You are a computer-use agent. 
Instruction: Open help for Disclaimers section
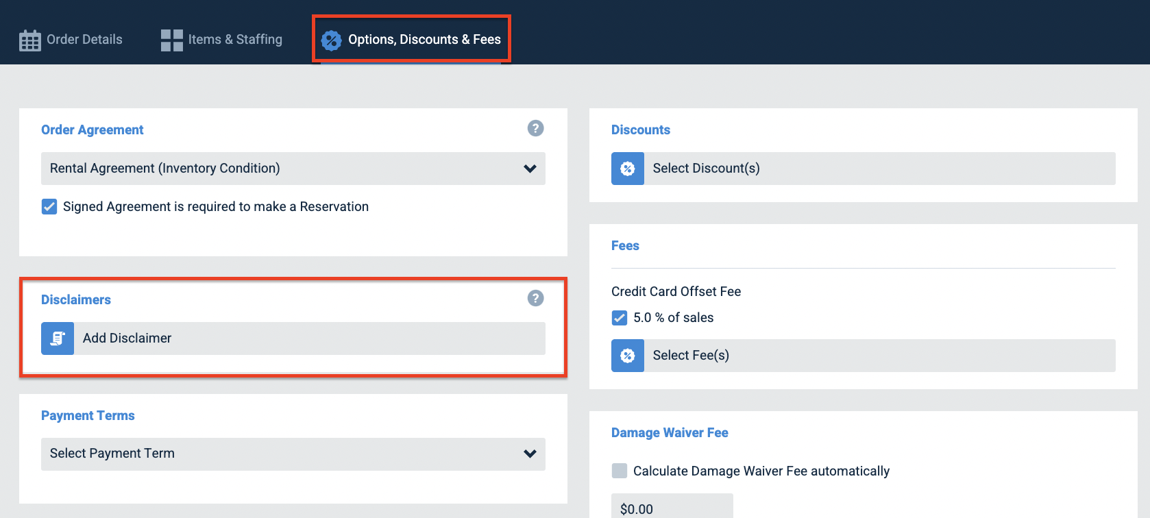[x=535, y=298]
